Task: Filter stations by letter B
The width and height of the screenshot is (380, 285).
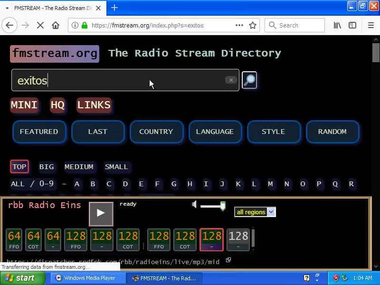Action: [93, 184]
